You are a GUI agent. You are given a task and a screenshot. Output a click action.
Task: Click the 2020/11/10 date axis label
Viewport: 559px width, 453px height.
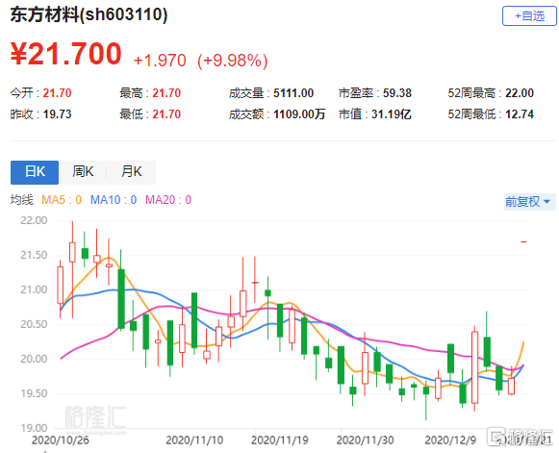pyautogui.click(x=194, y=440)
